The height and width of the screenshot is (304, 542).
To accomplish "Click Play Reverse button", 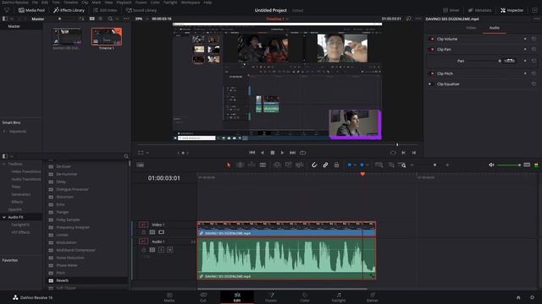I will 263,152.
